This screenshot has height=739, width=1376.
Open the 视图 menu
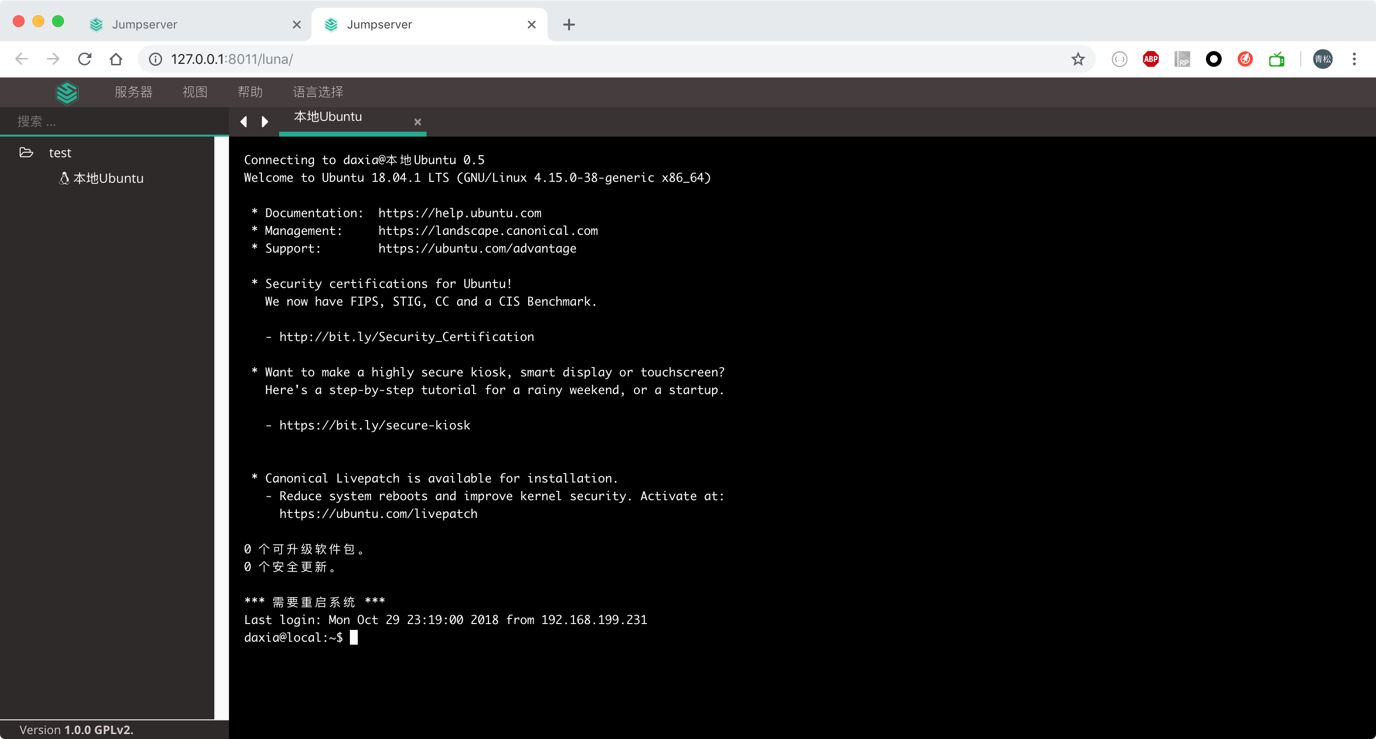(195, 92)
